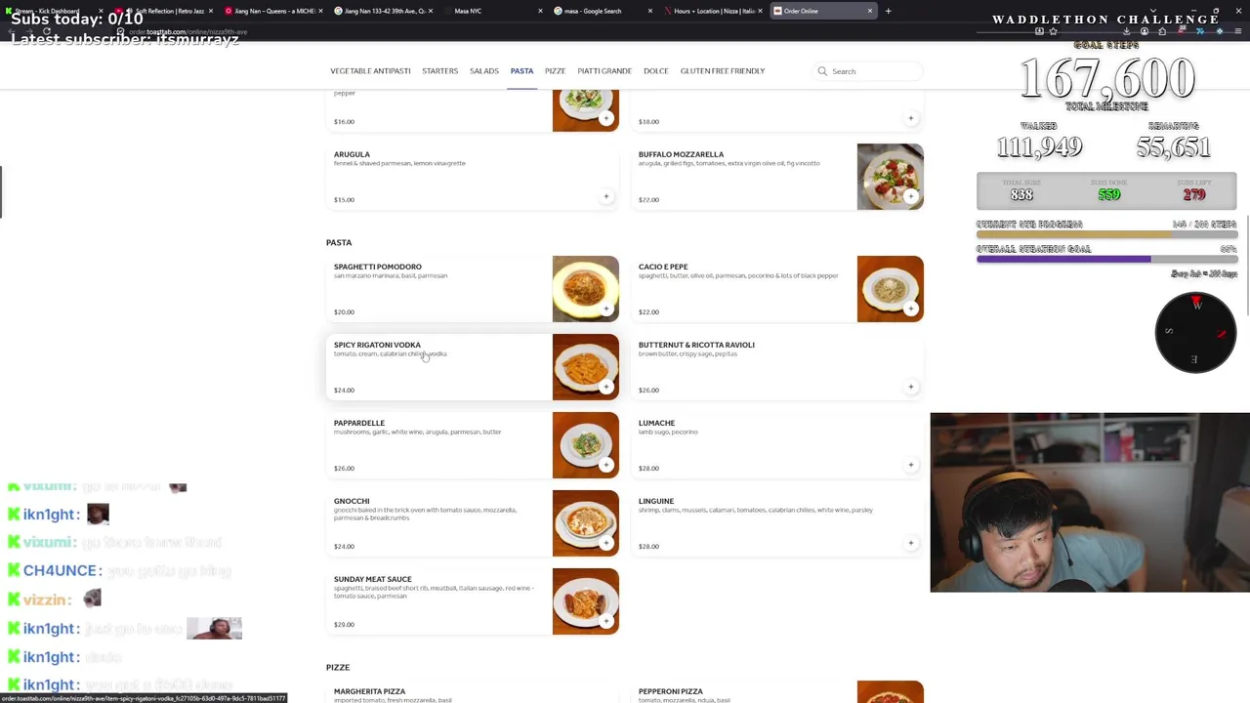Open the Lumache item title
1250x703 pixels.
(x=656, y=423)
